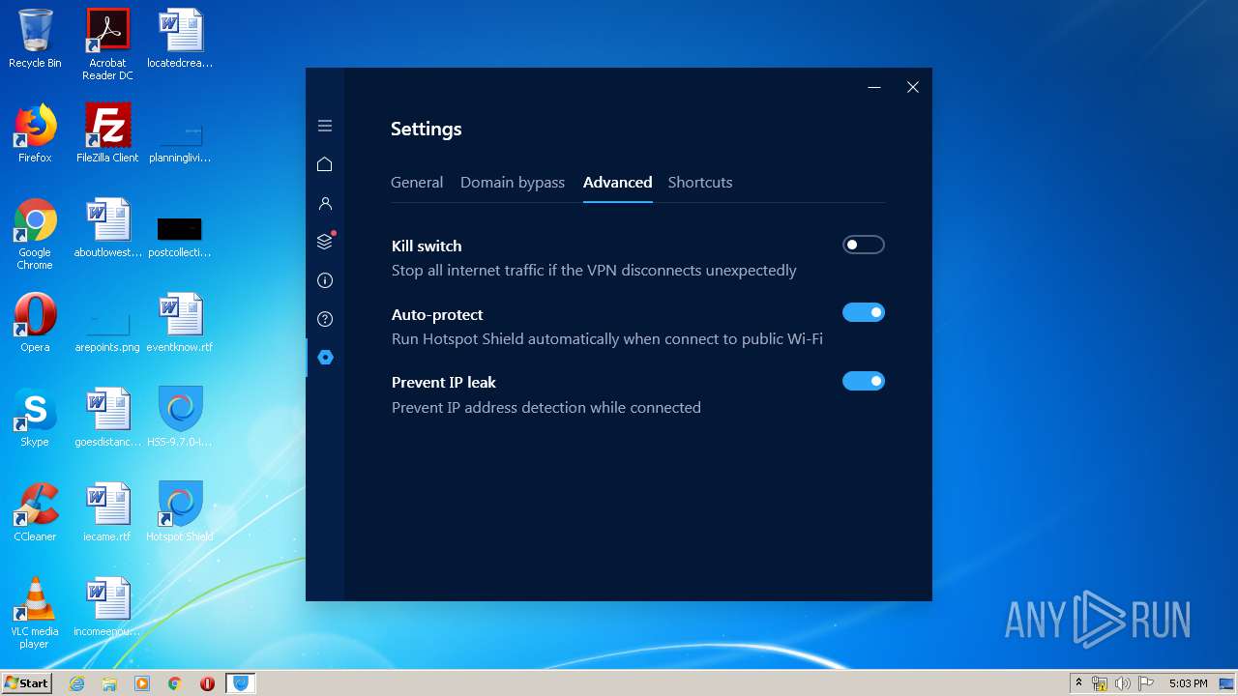The width and height of the screenshot is (1238, 696).
Task: Open the network tray icon
Action: point(1100,683)
